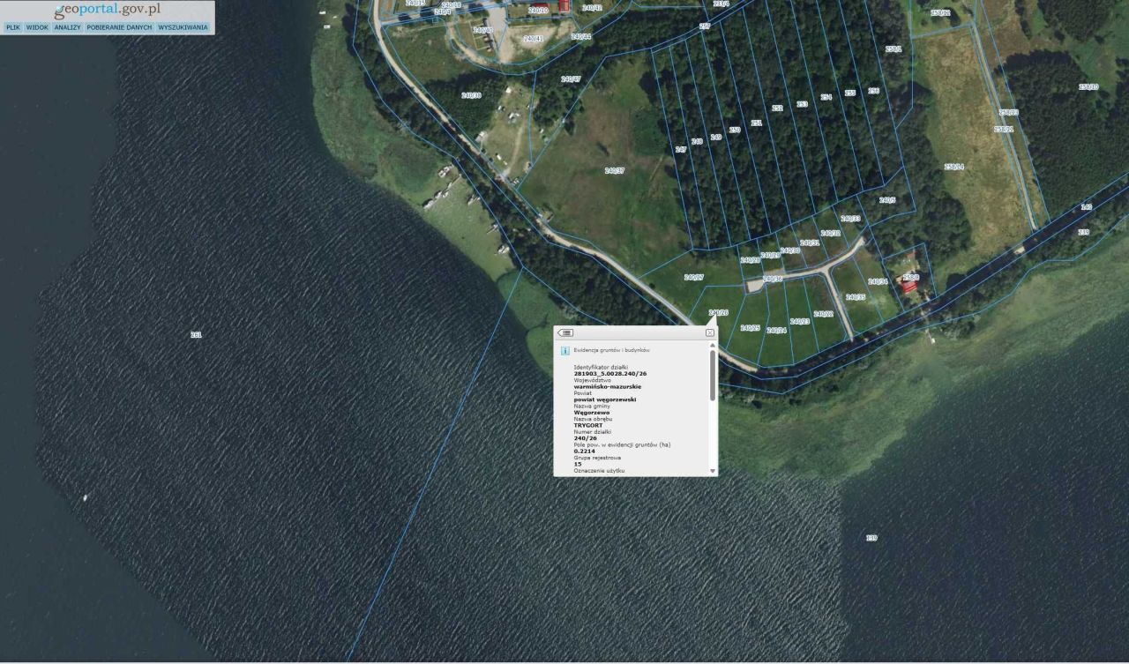Select parcel 240/25 on the map
The width and height of the screenshot is (1129, 664).
pos(750,328)
